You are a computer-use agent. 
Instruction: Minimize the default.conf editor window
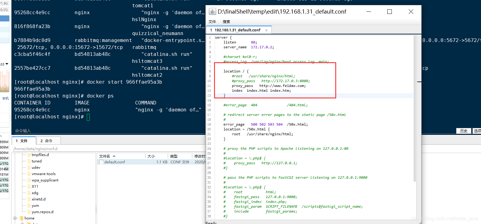tap(369, 11)
